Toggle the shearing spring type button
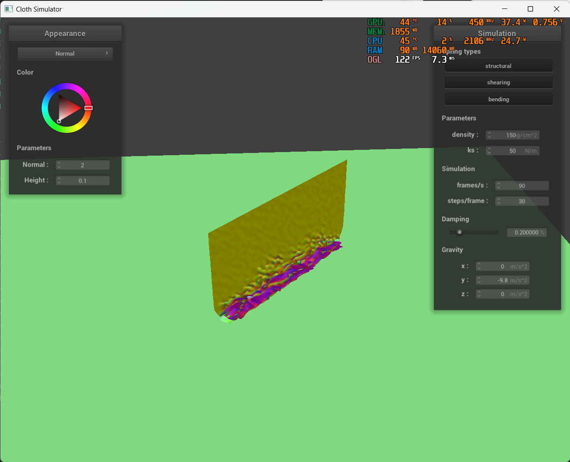The width and height of the screenshot is (570, 462). pos(498,82)
